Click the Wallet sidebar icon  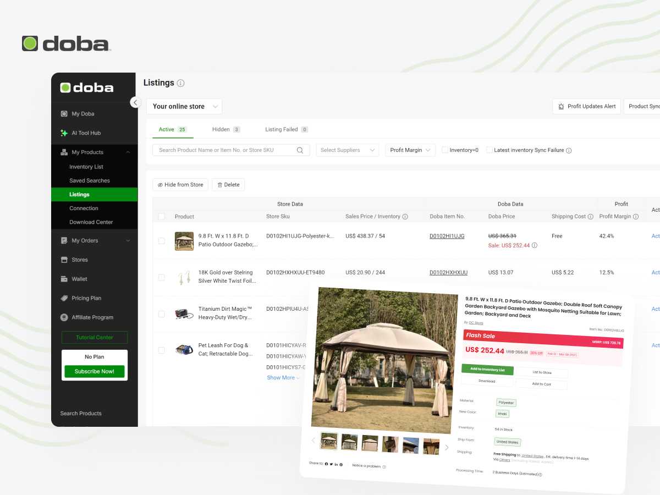64,279
